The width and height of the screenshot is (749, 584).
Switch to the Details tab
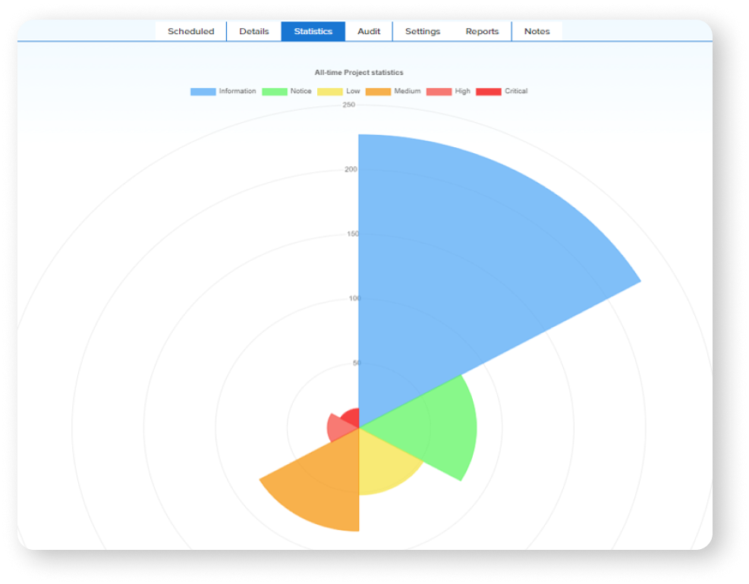point(253,31)
